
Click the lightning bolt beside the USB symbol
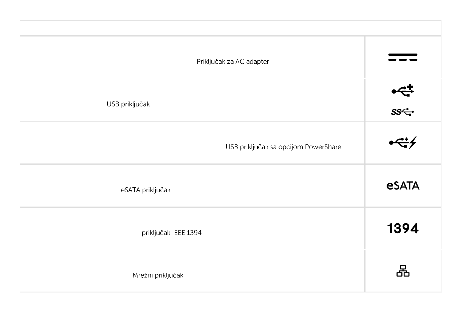tap(412, 142)
